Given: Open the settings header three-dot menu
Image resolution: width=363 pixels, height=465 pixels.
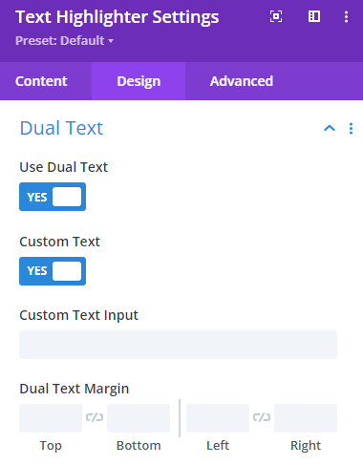Looking at the screenshot, I should [x=346, y=16].
